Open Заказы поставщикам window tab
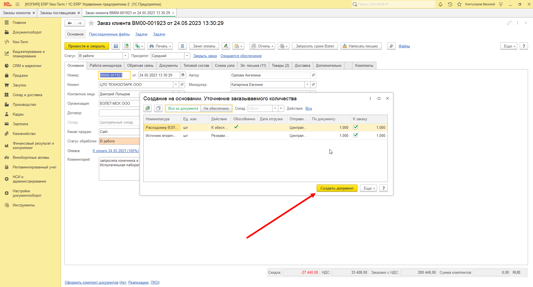The width and height of the screenshot is (533, 287). pos(58,13)
